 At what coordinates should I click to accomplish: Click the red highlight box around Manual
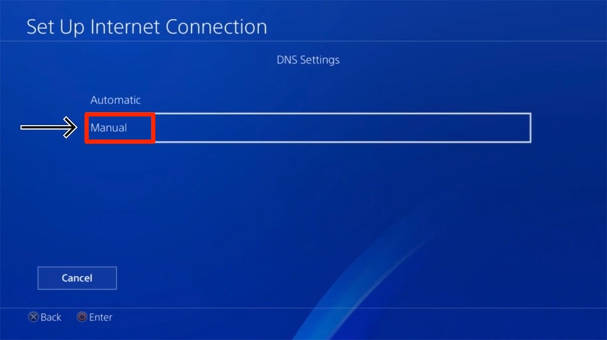pyautogui.click(x=120, y=128)
